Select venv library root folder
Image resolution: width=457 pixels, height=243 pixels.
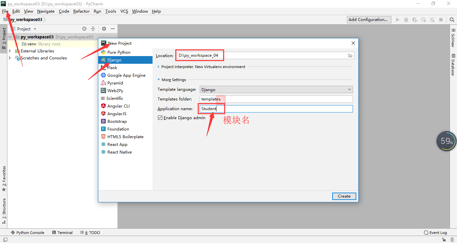tap(41, 44)
